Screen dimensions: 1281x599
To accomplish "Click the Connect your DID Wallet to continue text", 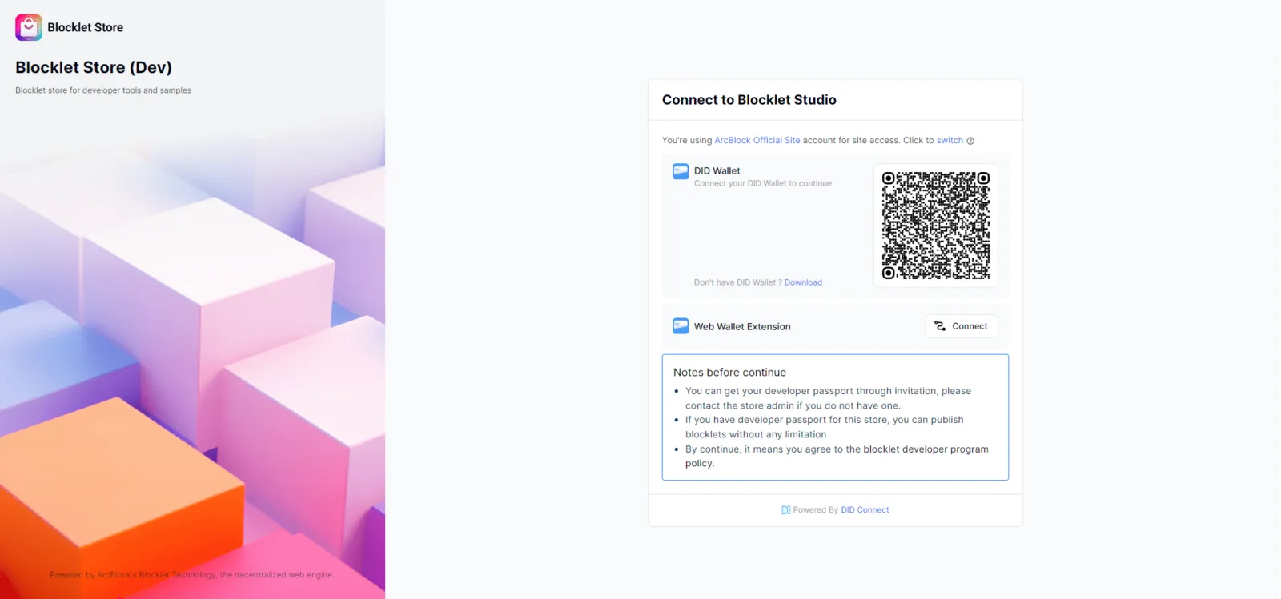I will tap(763, 183).
